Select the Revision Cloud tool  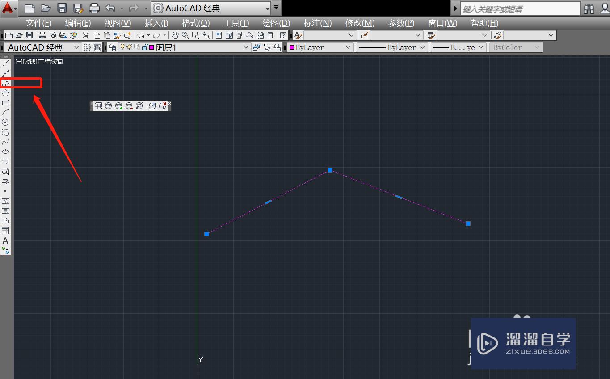(x=5, y=132)
